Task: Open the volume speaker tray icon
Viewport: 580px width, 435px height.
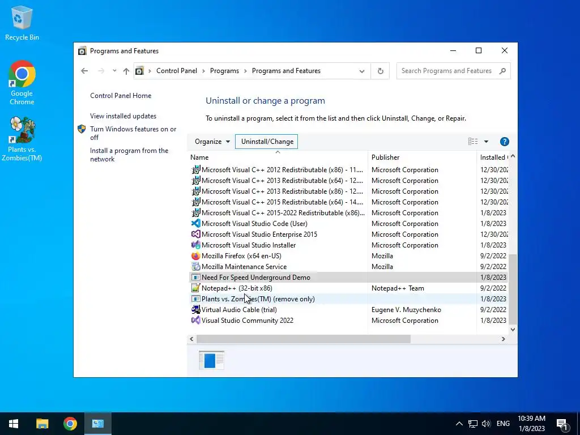Action: point(486,424)
